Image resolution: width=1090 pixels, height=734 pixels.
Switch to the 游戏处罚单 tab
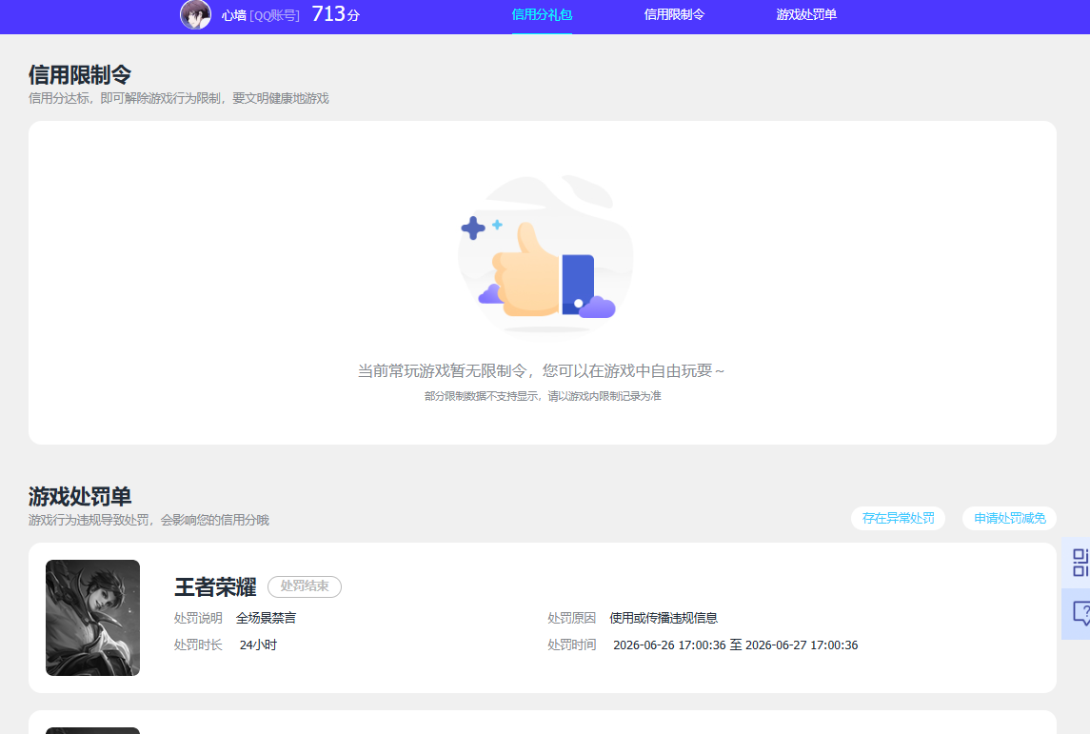(805, 14)
